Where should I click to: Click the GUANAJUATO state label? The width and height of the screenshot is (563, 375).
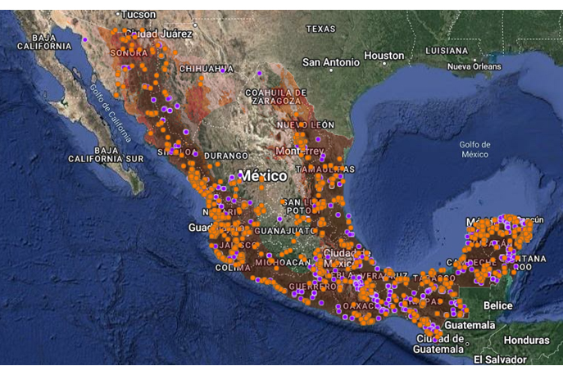coord(285,232)
